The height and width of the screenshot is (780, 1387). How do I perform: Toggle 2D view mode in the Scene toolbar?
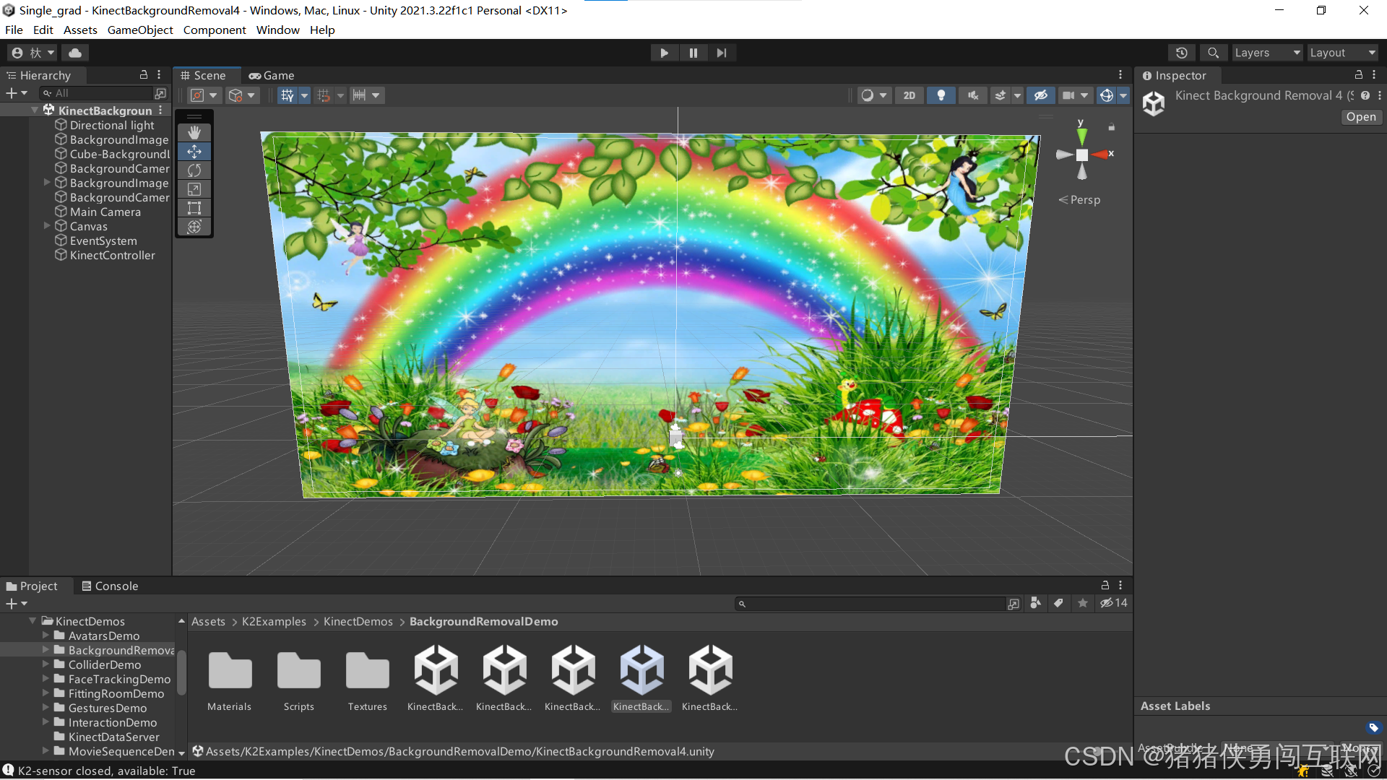coord(909,95)
